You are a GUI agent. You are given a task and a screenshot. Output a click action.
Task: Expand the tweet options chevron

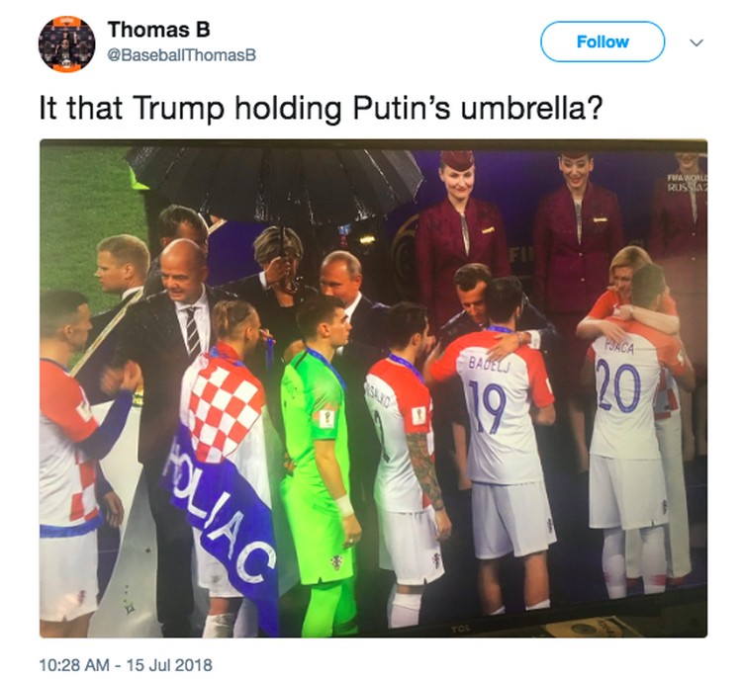pos(696,42)
